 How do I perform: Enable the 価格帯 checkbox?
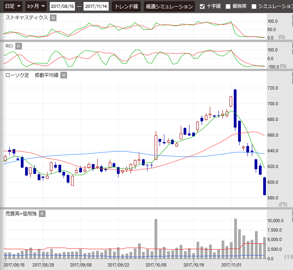tap(228, 6)
